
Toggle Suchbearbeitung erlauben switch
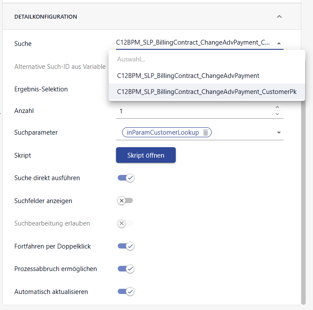tap(125, 223)
